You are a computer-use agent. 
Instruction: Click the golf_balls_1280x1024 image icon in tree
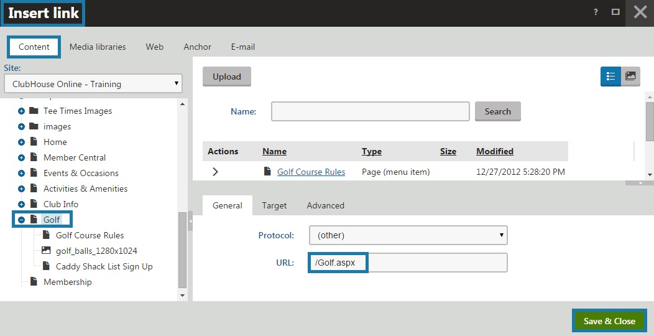click(x=46, y=251)
